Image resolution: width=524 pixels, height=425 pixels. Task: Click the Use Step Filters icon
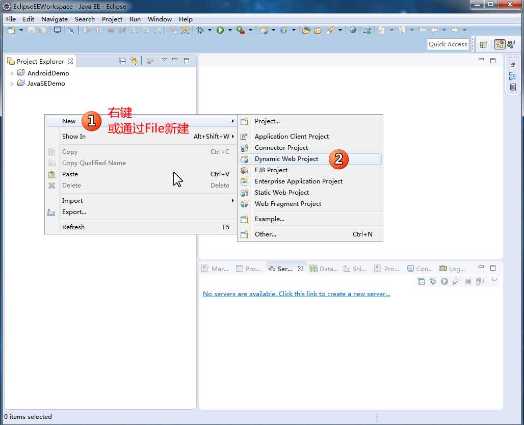pos(185,30)
